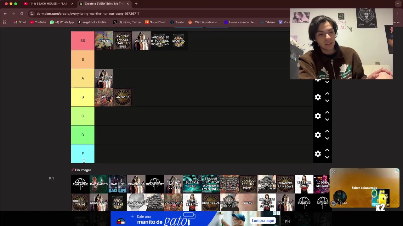Open a new browser tab

point(136,3)
